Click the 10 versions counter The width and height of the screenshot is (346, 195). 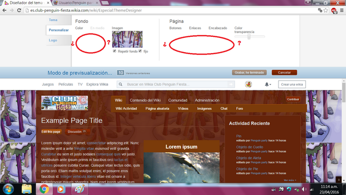pyautogui.click(x=121, y=73)
